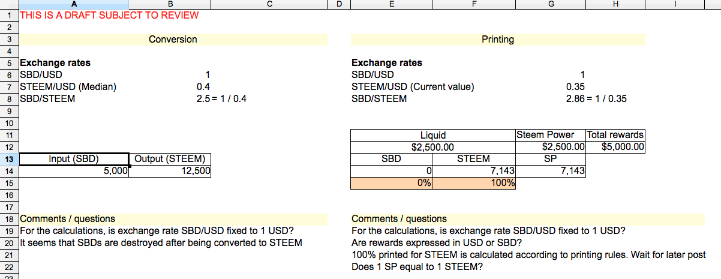Viewport: 721px width, 279px height.
Task: Select row 8 header
Action: coord(10,99)
